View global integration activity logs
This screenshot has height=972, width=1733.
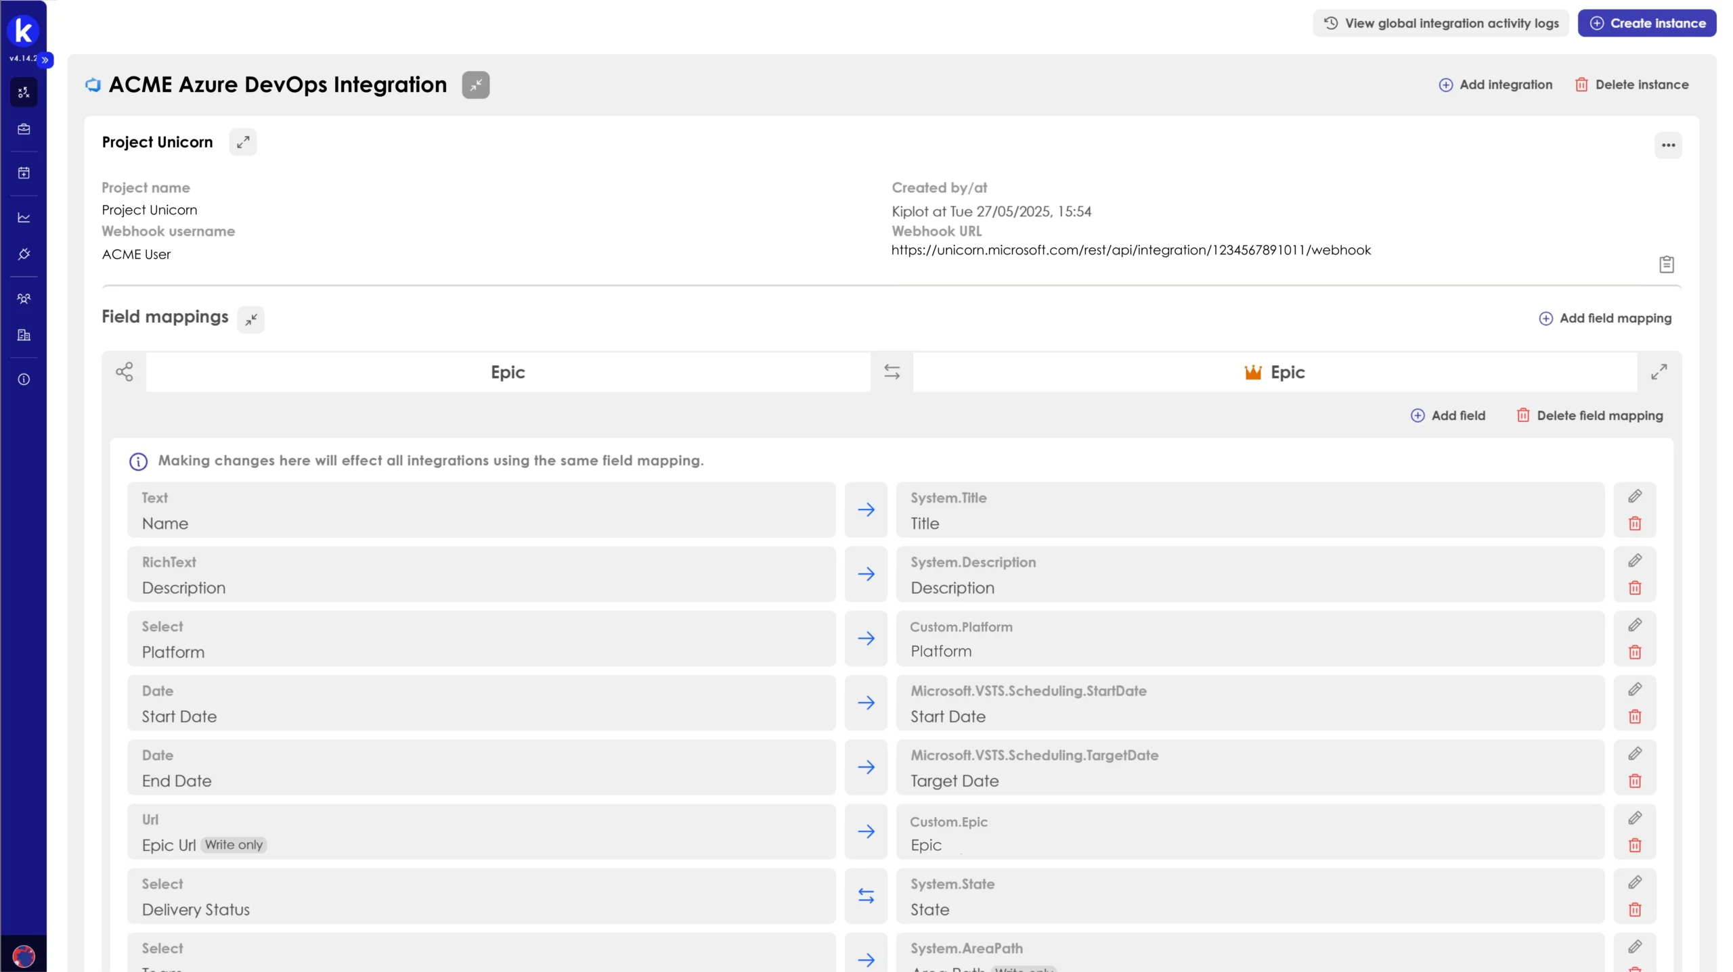pyautogui.click(x=1441, y=23)
